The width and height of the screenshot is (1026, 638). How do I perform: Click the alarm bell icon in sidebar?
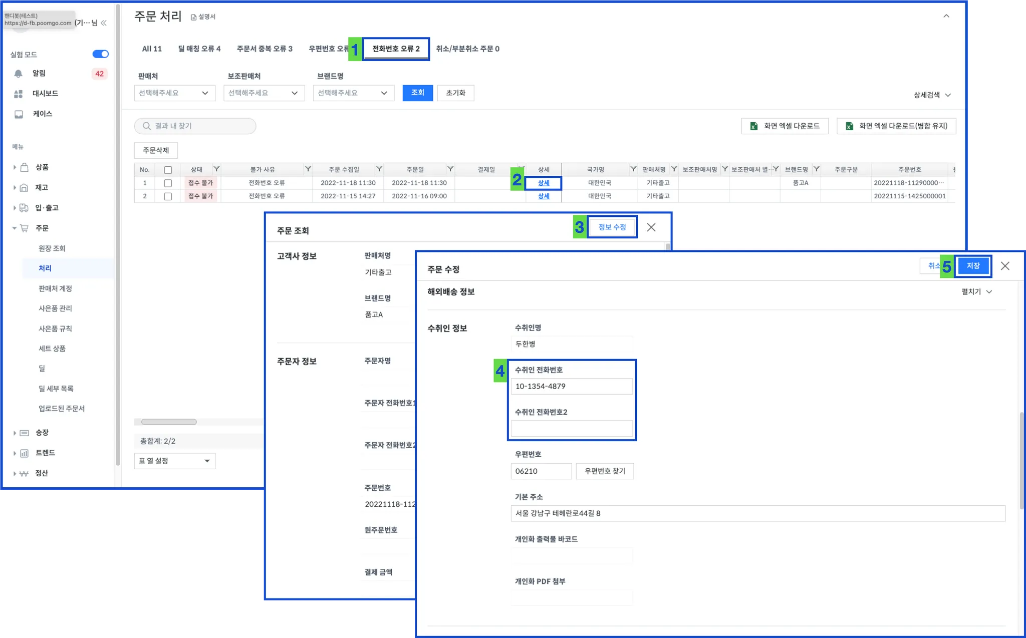[19, 74]
